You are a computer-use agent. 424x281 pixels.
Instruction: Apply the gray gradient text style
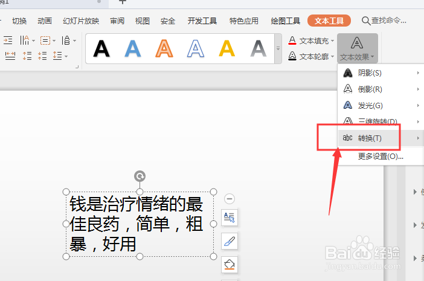tap(259, 49)
